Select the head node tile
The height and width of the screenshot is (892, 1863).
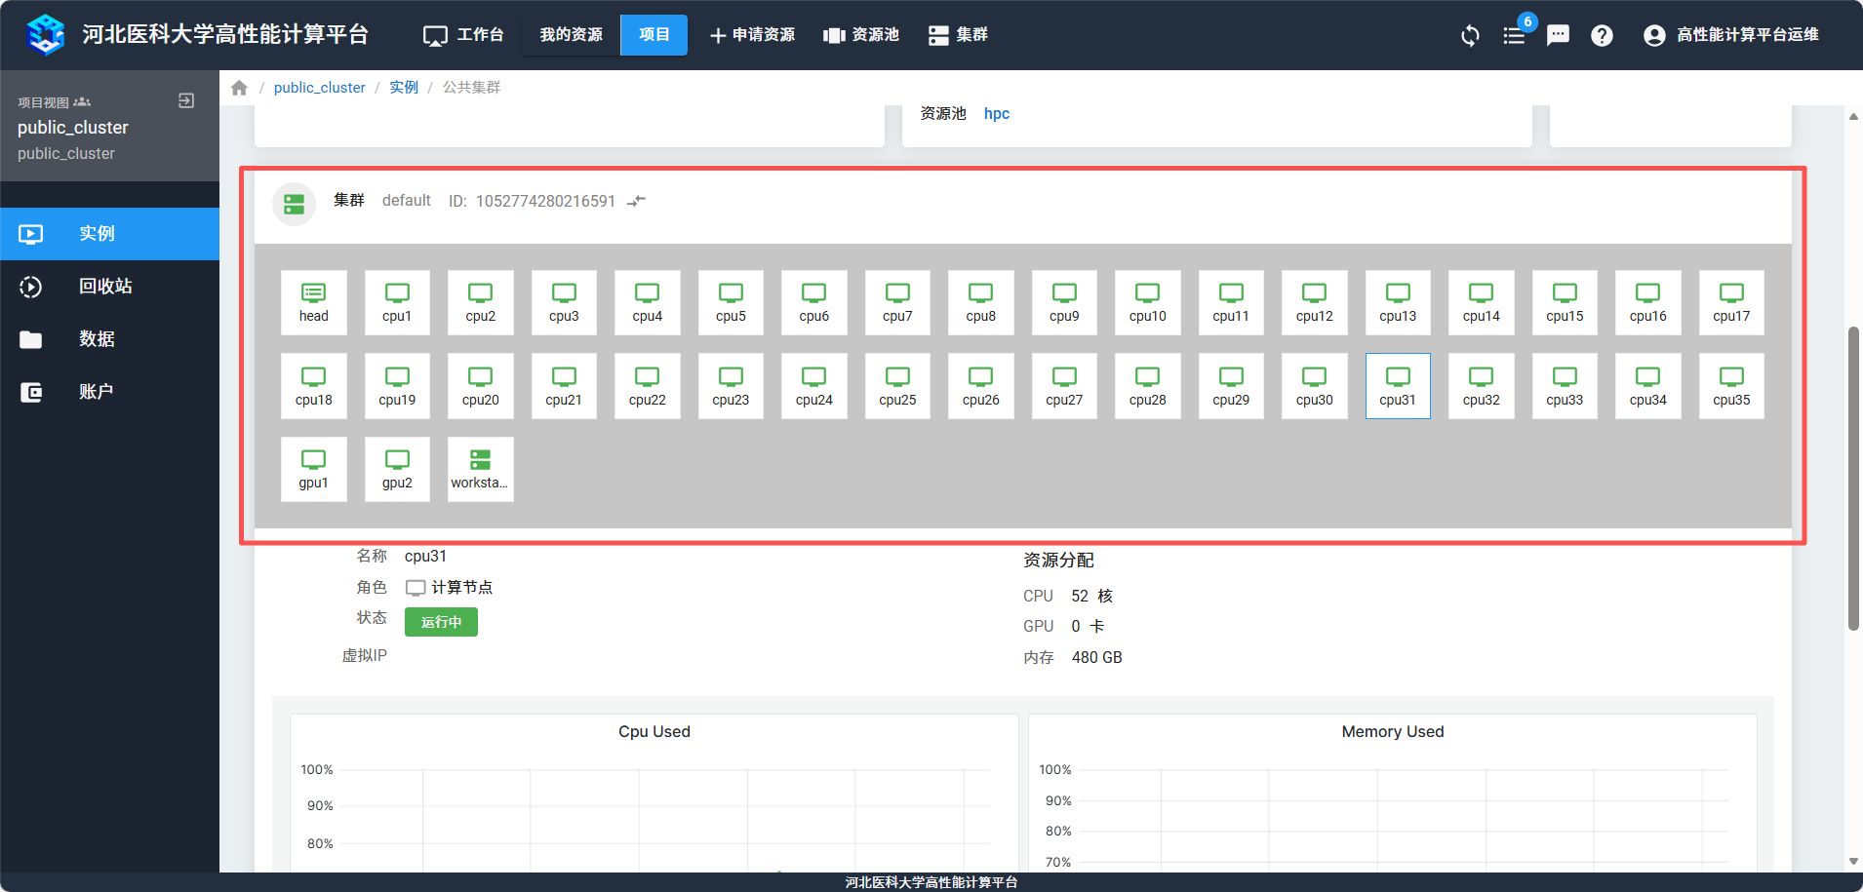[x=313, y=302]
